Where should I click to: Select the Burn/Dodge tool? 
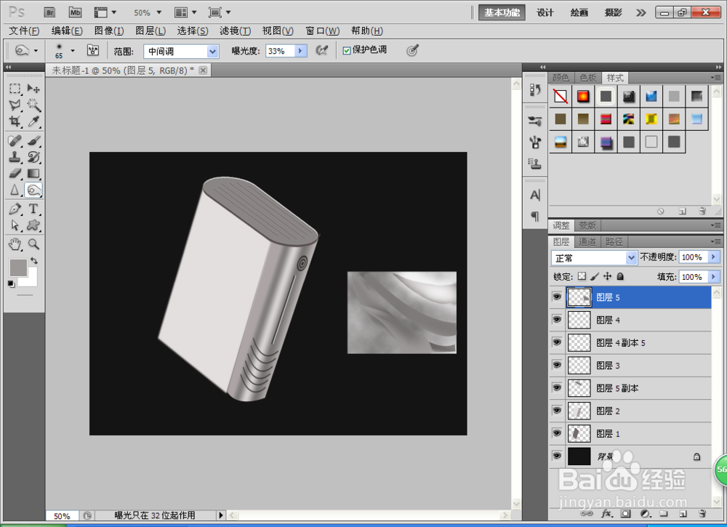(x=33, y=190)
